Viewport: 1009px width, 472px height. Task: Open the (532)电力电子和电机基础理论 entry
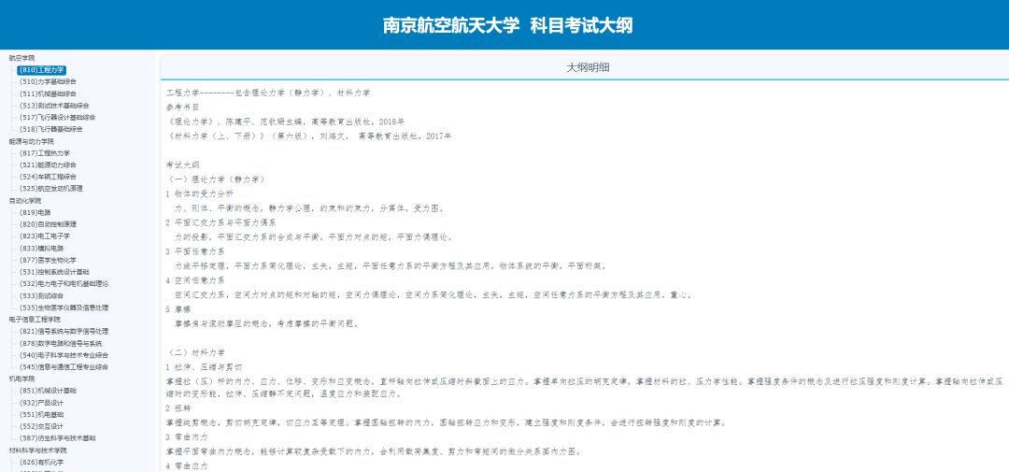tap(64, 283)
